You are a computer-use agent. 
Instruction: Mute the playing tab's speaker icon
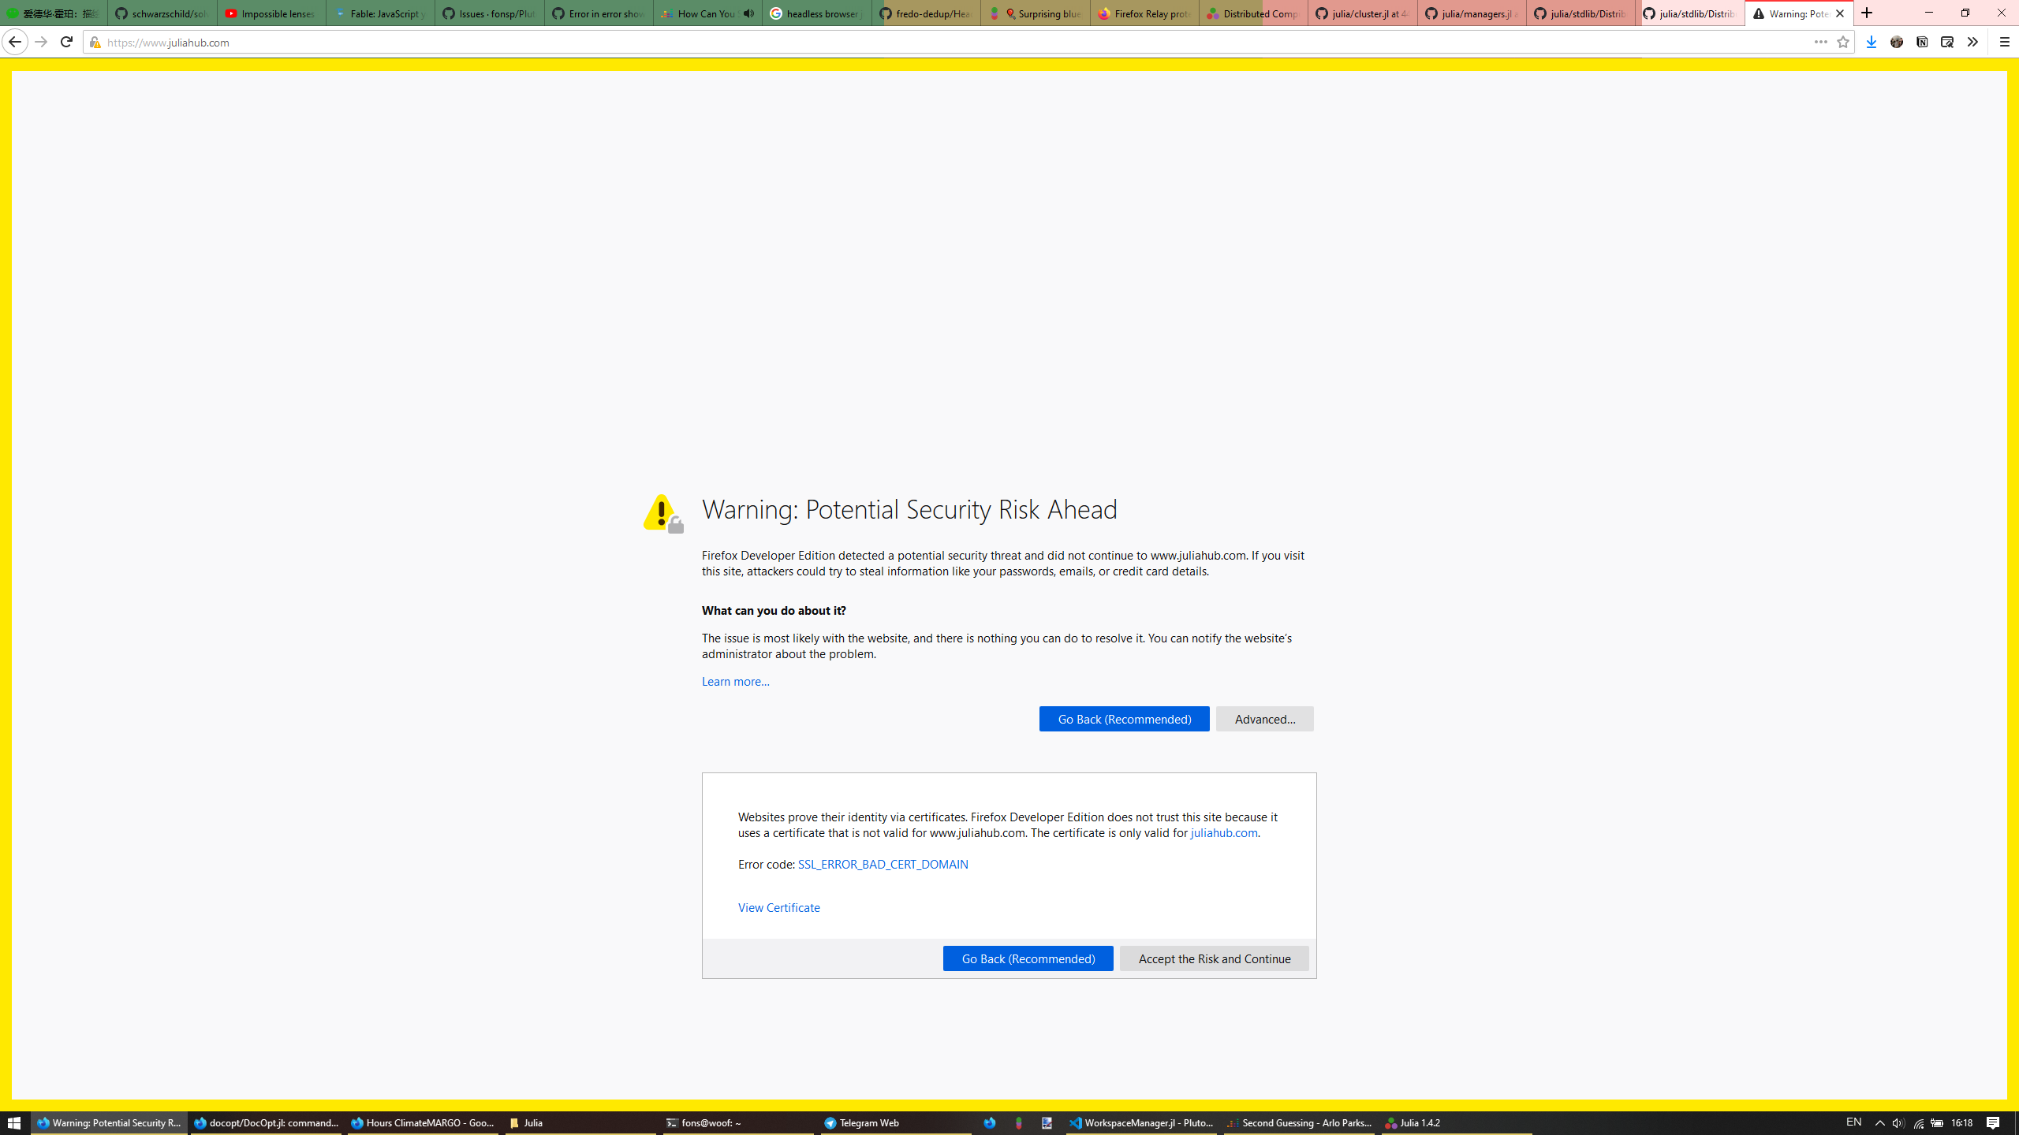click(x=748, y=13)
